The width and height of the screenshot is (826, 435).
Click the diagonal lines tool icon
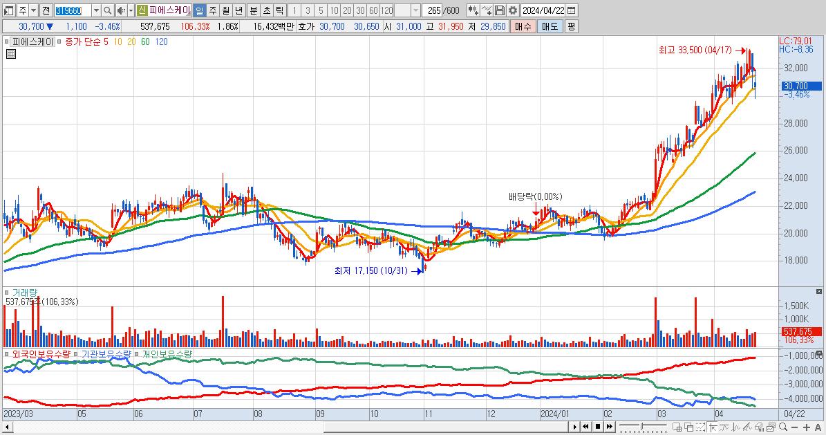(747, 427)
